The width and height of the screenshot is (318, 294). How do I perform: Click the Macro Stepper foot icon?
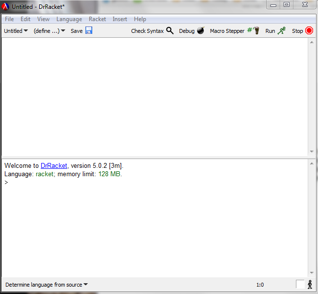[x=253, y=30]
